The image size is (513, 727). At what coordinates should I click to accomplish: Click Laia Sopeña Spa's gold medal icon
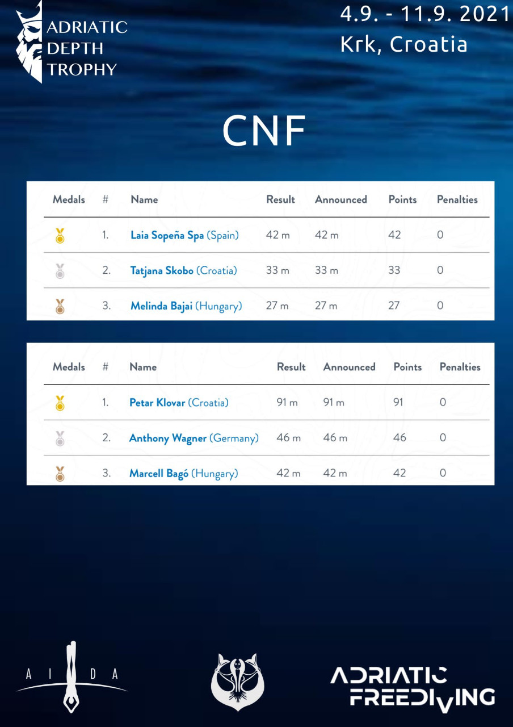[60, 235]
